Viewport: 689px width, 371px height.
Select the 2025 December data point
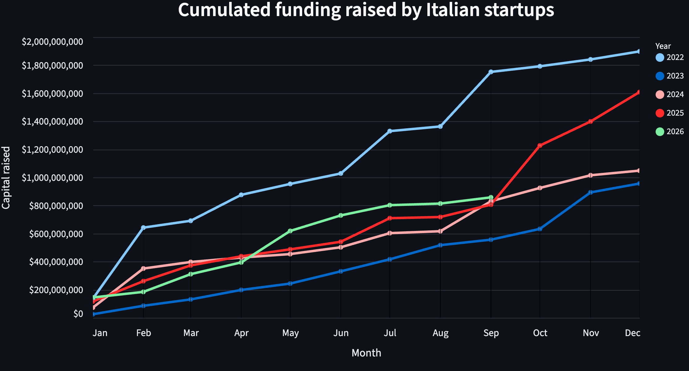tap(639, 92)
